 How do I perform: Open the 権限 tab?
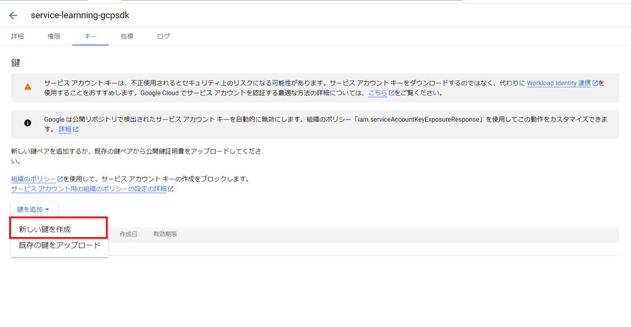click(54, 36)
